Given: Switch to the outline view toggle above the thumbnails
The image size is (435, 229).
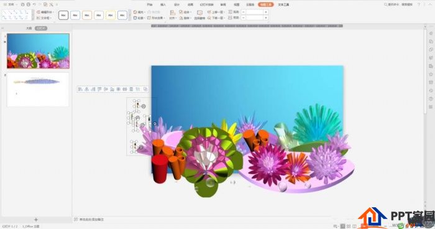Looking at the screenshot, I should [x=29, y=29].
